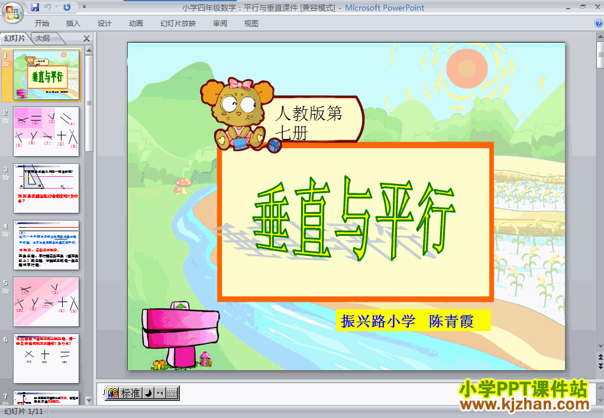This screenshot has height=418, width=604.
Task: Open the Customize Quick Access Toolbar dropdown
Action: (x=85, y=7)
